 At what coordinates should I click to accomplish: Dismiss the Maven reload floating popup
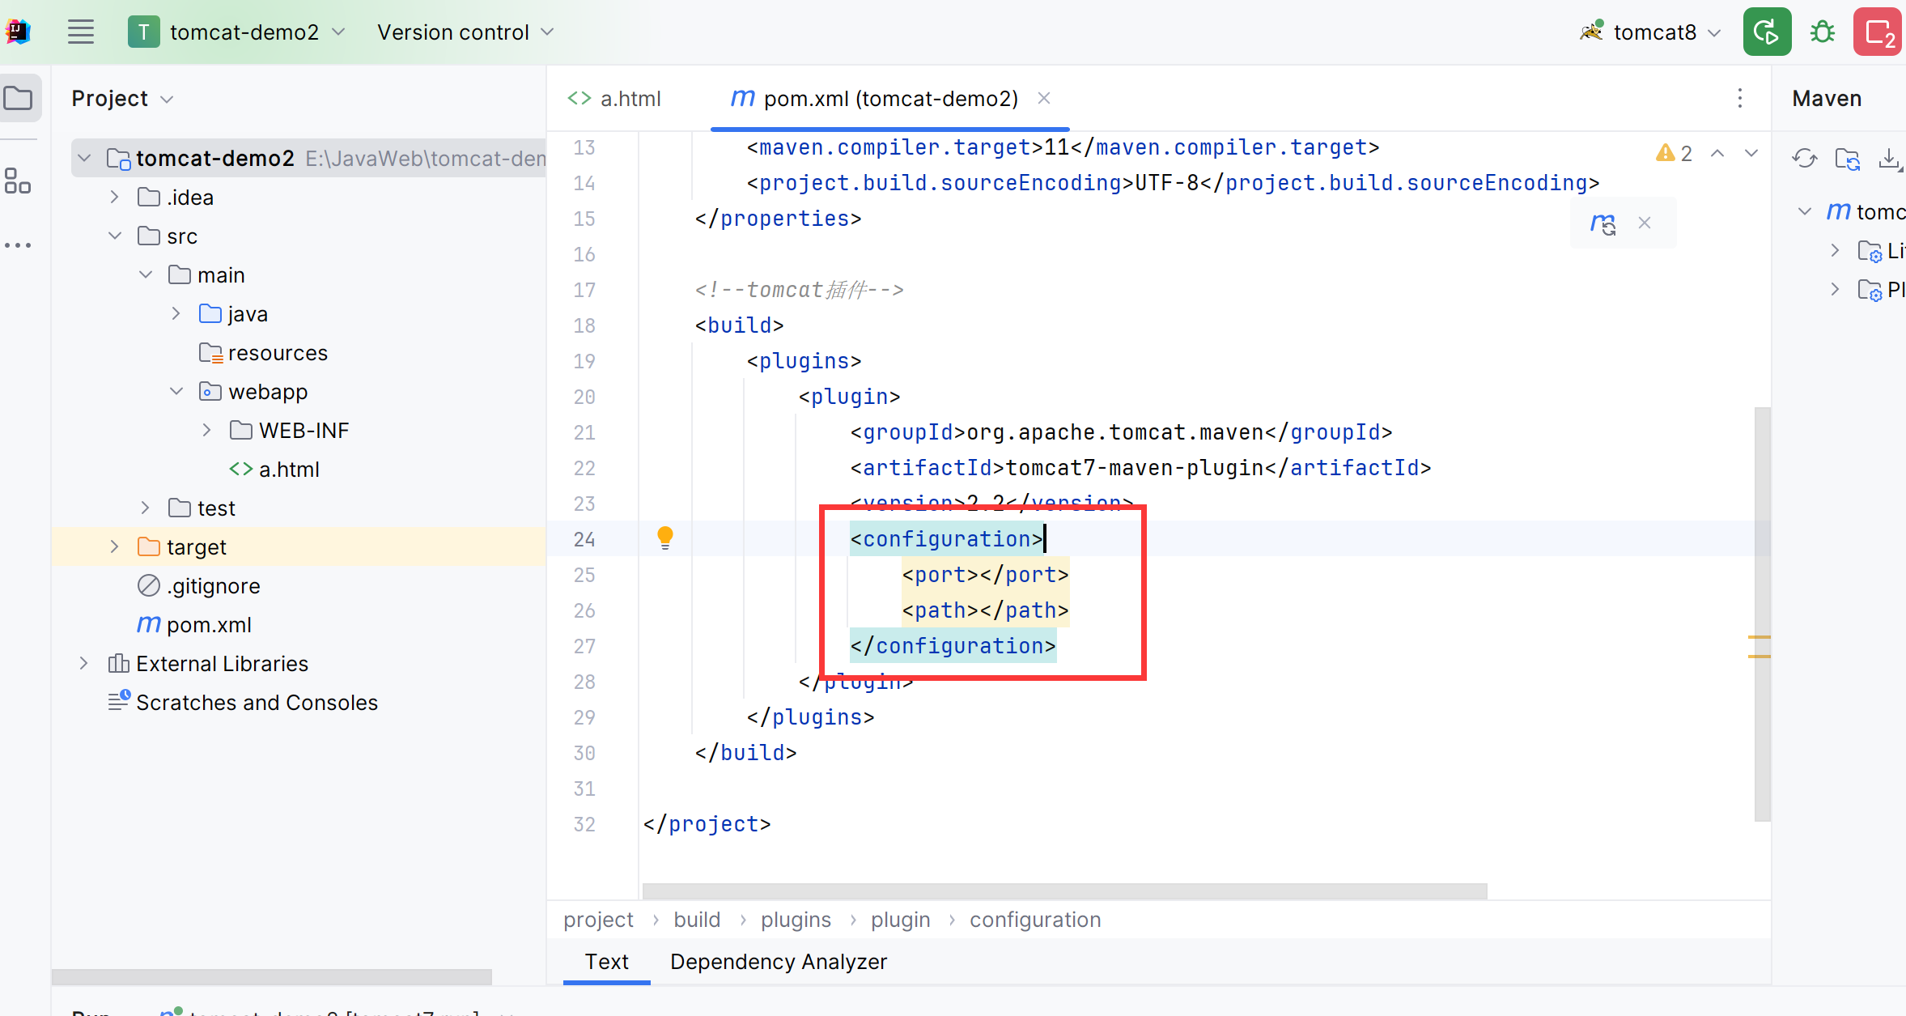(x=1644, y=223)
